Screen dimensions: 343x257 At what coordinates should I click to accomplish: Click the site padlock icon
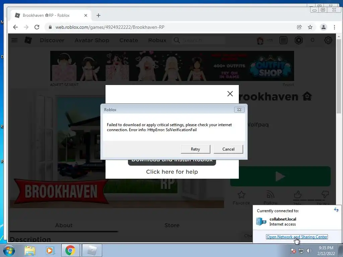tap(50, 27)
